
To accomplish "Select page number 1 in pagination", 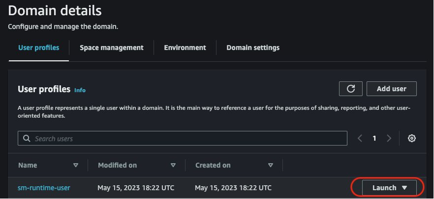I will (x=374, y=138).
